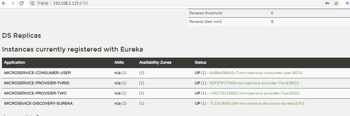Select the MICROSERVICE-PROVIDER-TWO application name
Screen dimensions: 350x116
35,93
